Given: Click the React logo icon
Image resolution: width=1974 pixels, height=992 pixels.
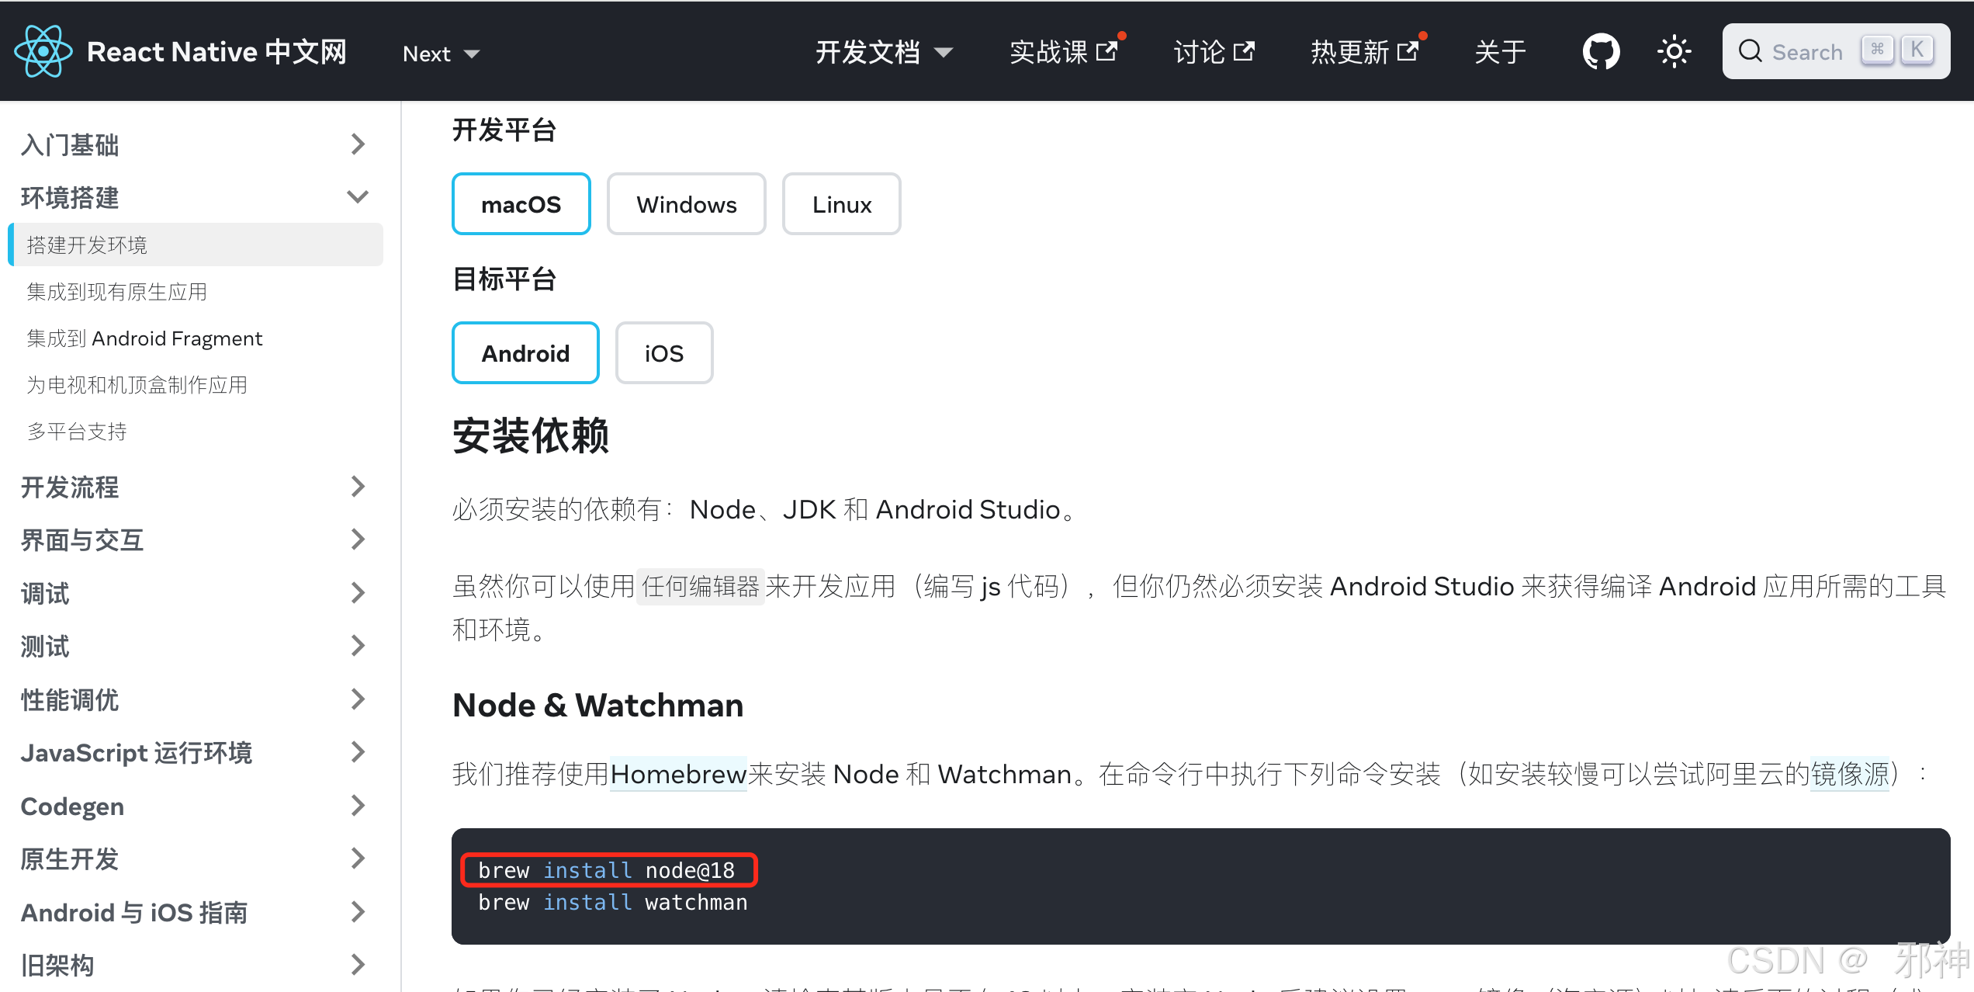Looking at the screenshot, I should pyautogui.click(x=43, y=52).
